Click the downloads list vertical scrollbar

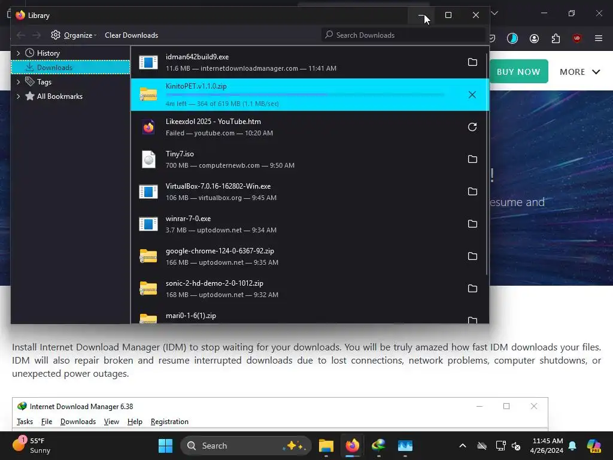pyautogui.click(x=487, y=164)
